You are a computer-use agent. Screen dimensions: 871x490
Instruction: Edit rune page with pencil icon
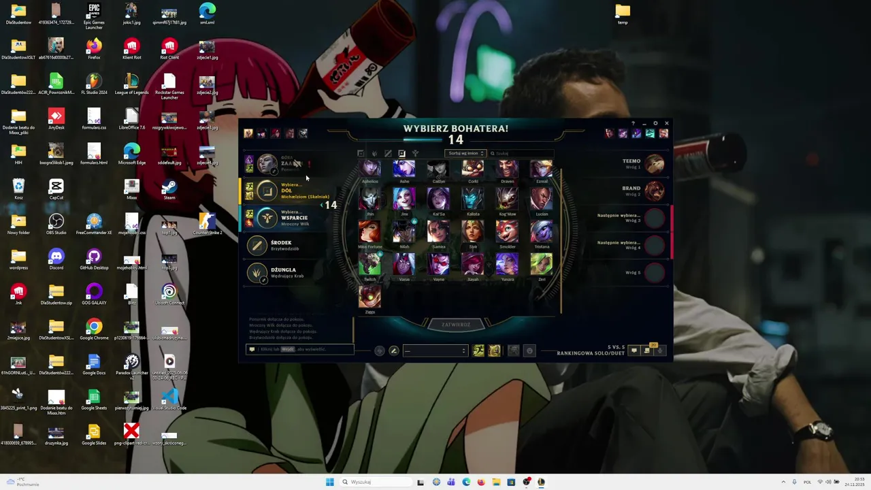click(x=393, y=350)
